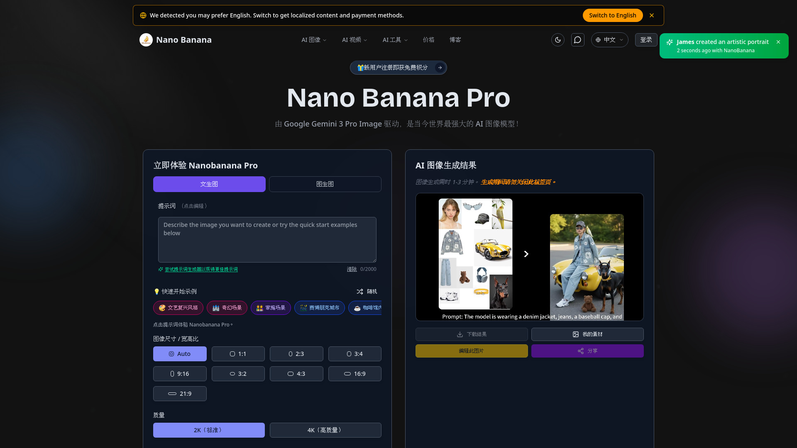Download result using 下载结果
Viewport: 797px width, 448px height.
[472, 334]
